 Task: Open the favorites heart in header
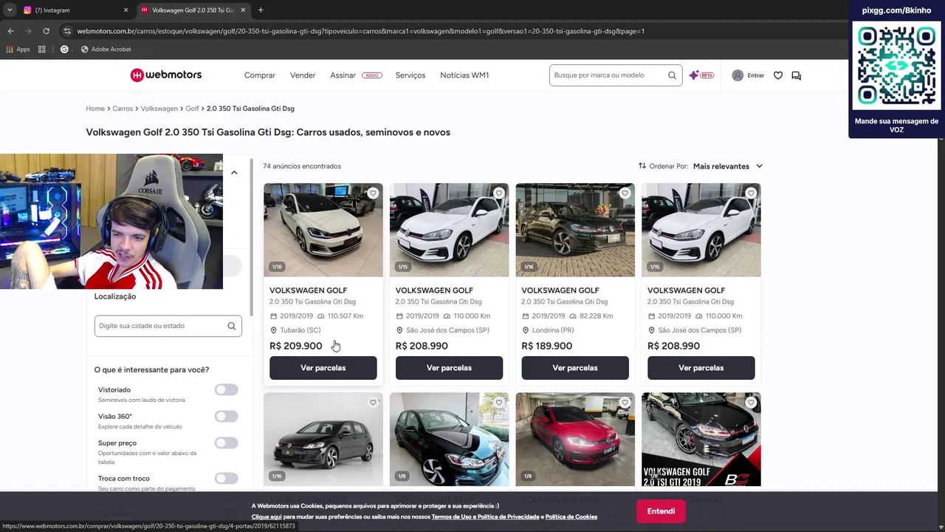point(777,75)
